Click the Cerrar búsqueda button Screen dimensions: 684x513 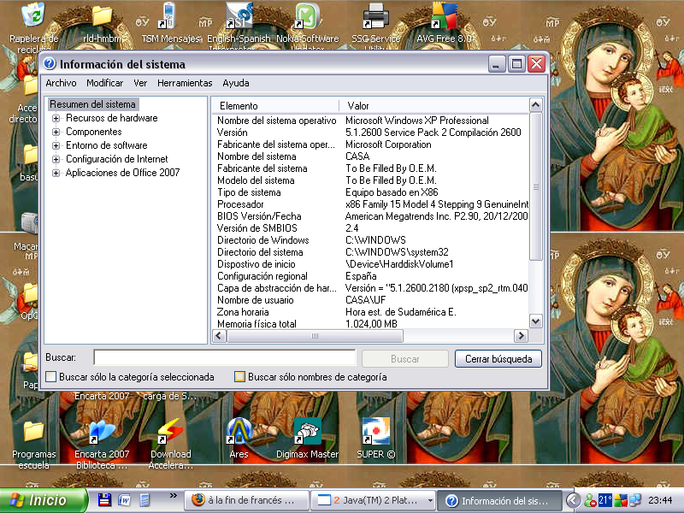[x=498, y=359]
